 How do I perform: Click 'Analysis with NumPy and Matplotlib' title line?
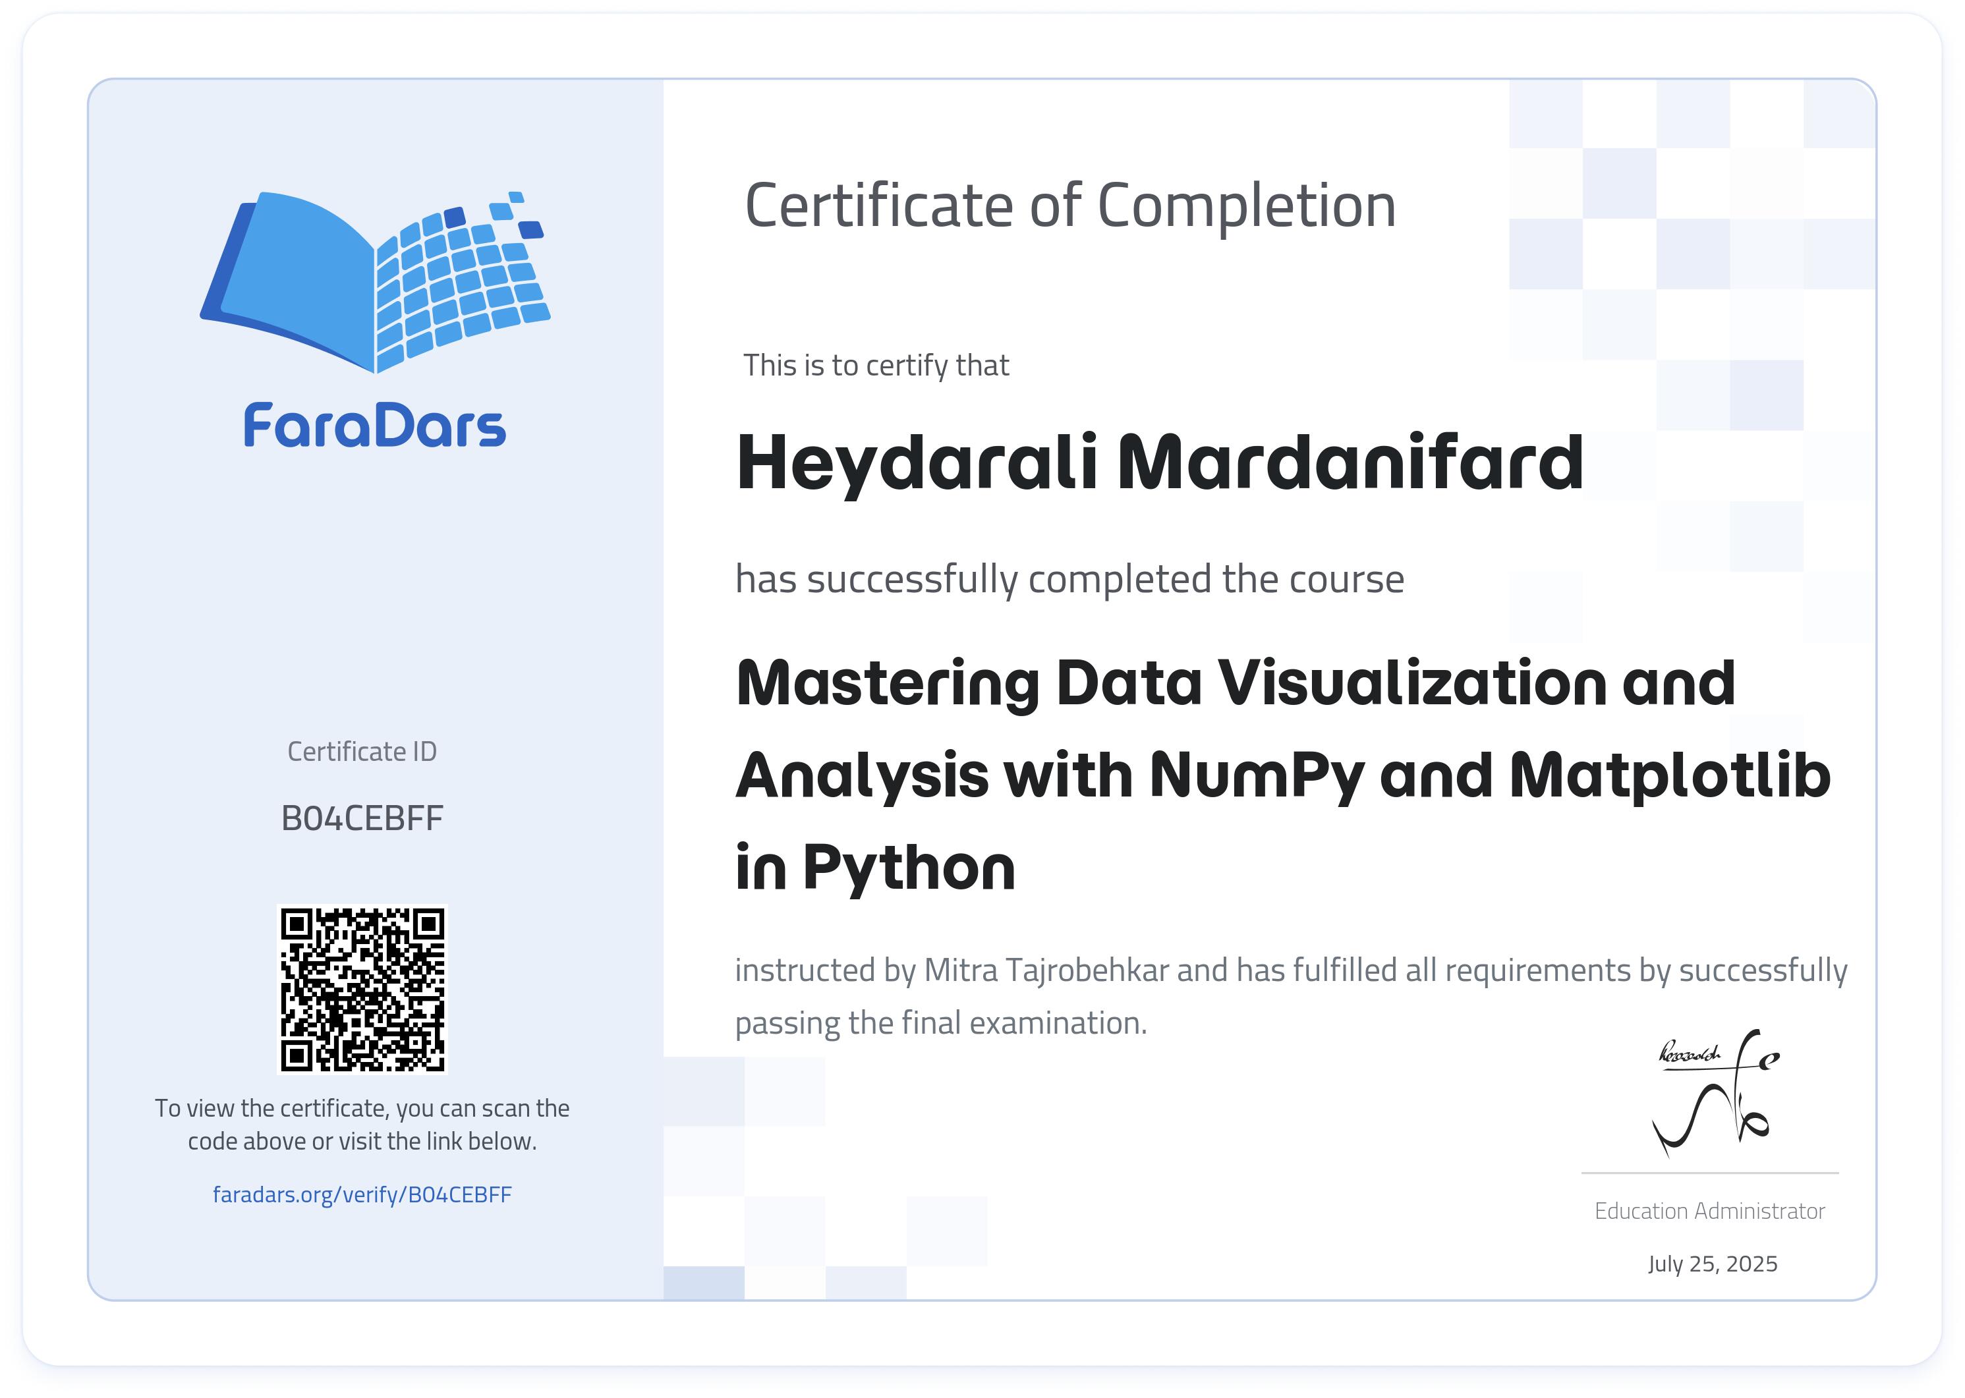point(1283,777)
